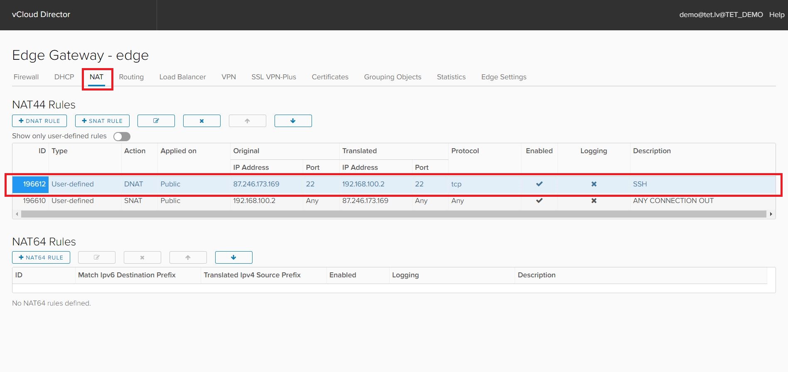Click the scrollbar right arrow

pos(771,214)
